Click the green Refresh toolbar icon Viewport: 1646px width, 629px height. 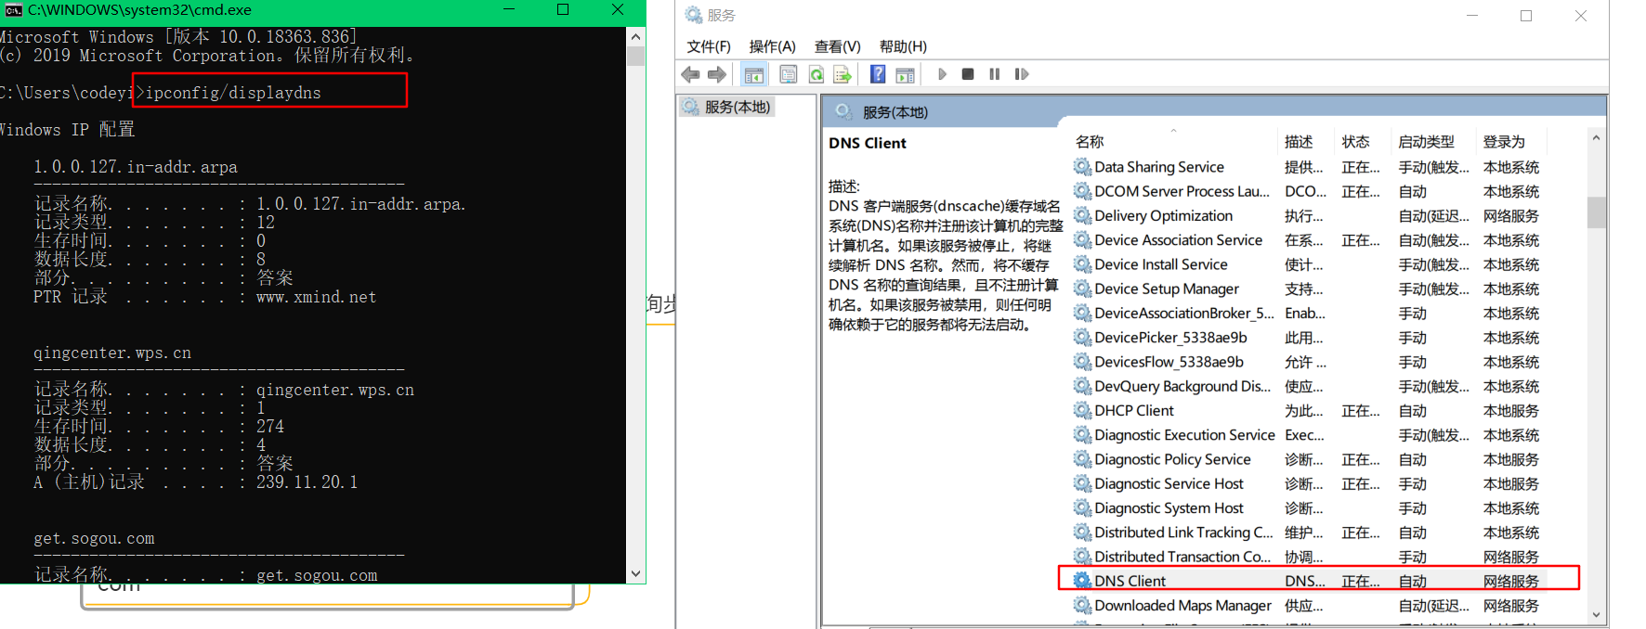816,74
